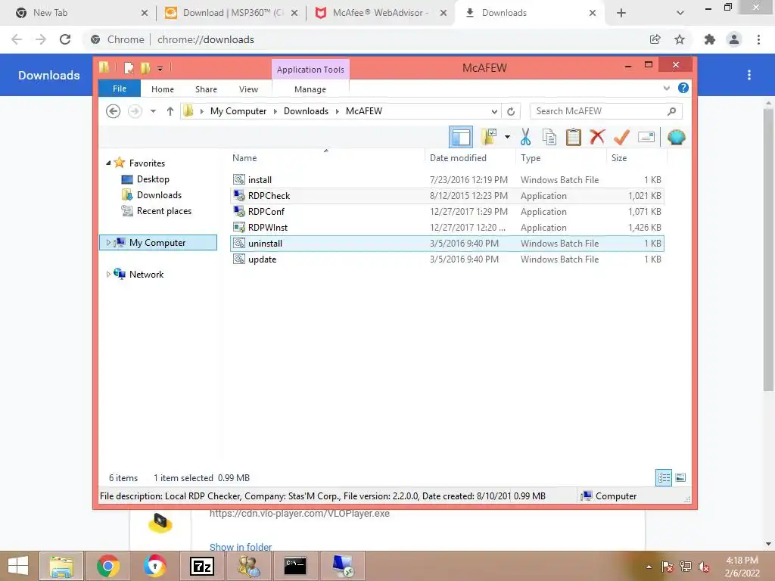The height and width of the screenshot is (581, 775).
Task: Expand the My Computer tree node
Action: (x=108, y=243)
